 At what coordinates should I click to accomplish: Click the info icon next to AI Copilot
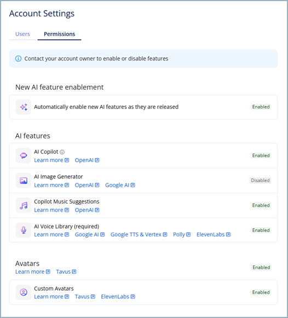[62, 152]
